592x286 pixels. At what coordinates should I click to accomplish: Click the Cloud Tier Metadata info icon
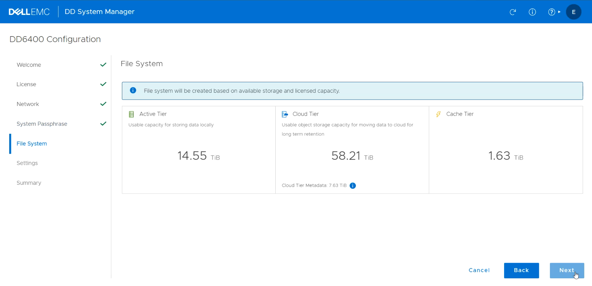[353, 186]
